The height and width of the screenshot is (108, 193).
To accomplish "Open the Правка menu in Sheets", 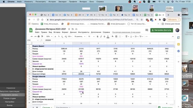I will [x=44, y=32].
